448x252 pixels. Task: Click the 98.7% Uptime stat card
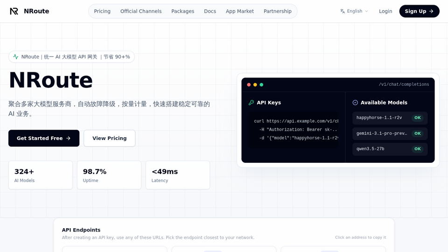[109, 175]
